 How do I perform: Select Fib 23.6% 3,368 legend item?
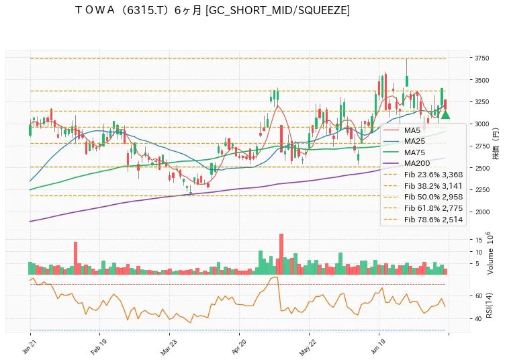423,175
